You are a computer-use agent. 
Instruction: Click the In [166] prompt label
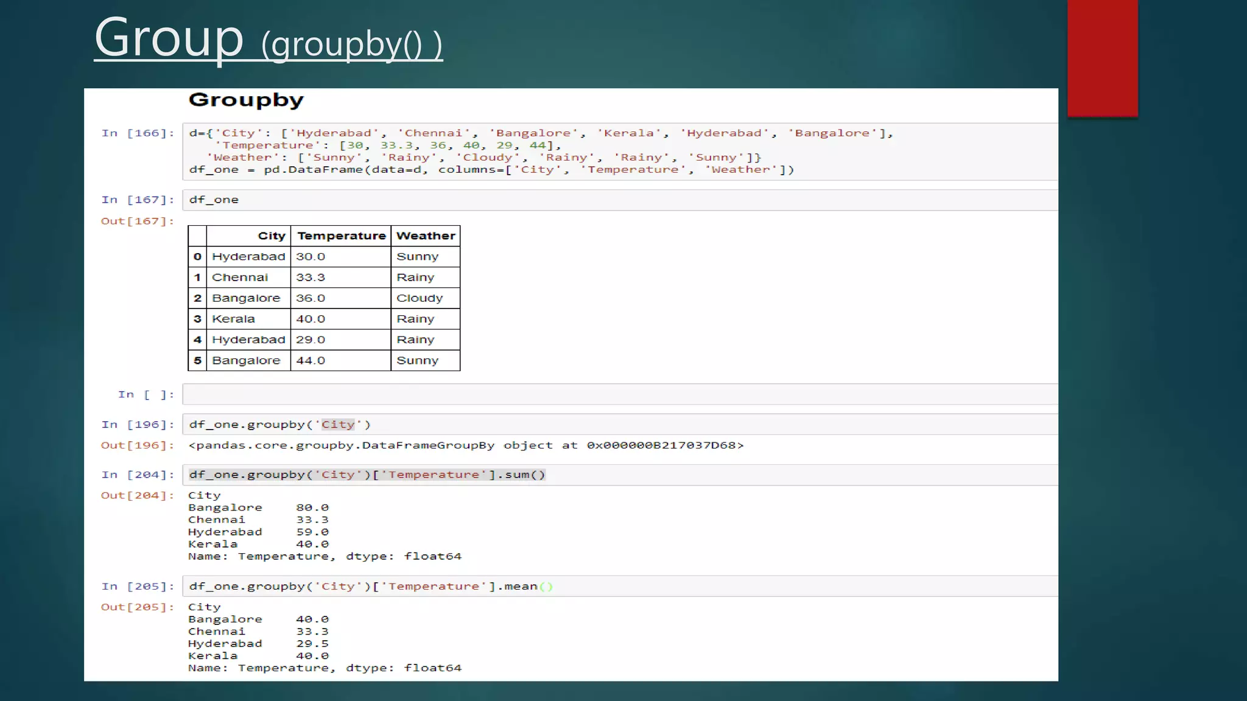pos(138,133)
